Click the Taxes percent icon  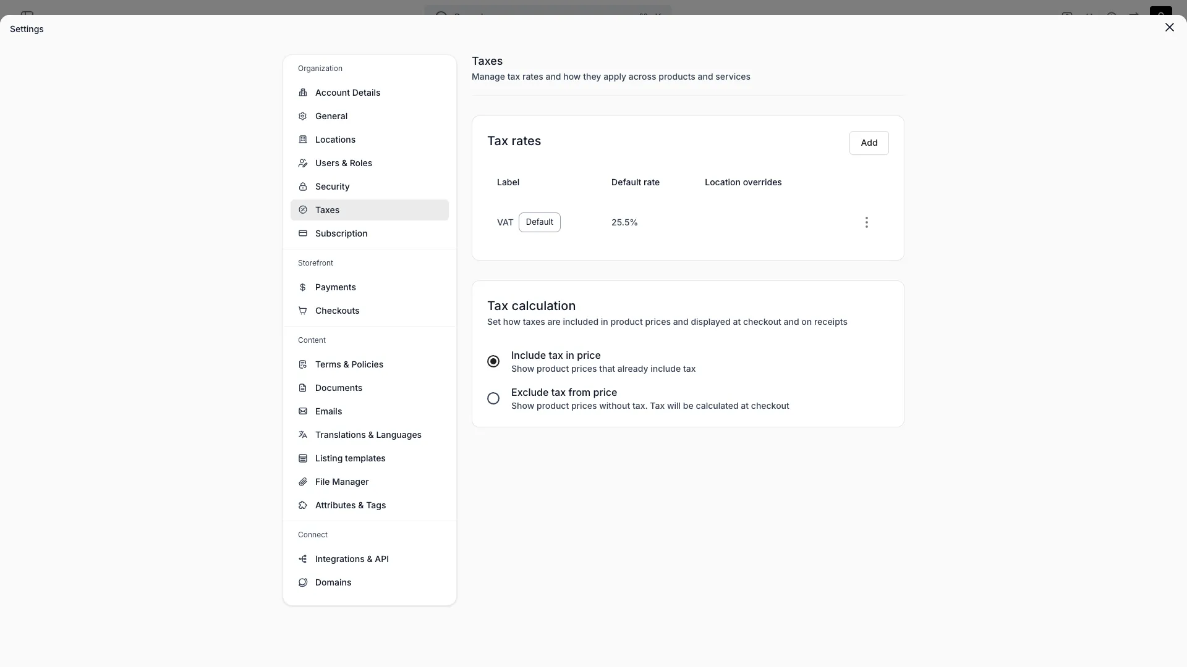pyautogui.click(x=303, y=210)
